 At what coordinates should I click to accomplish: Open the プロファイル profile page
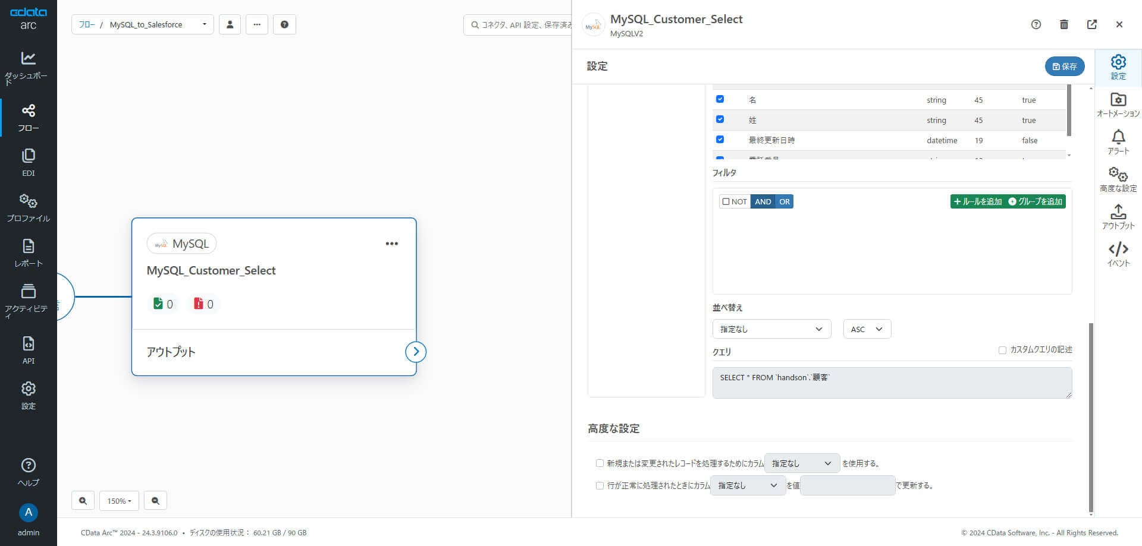[28, 208]
